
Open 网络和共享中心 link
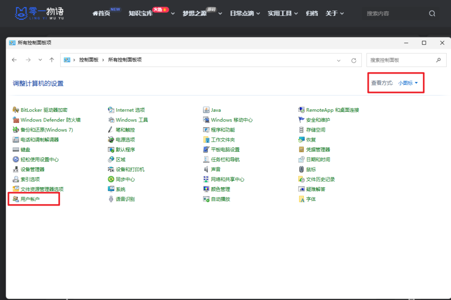227,179
